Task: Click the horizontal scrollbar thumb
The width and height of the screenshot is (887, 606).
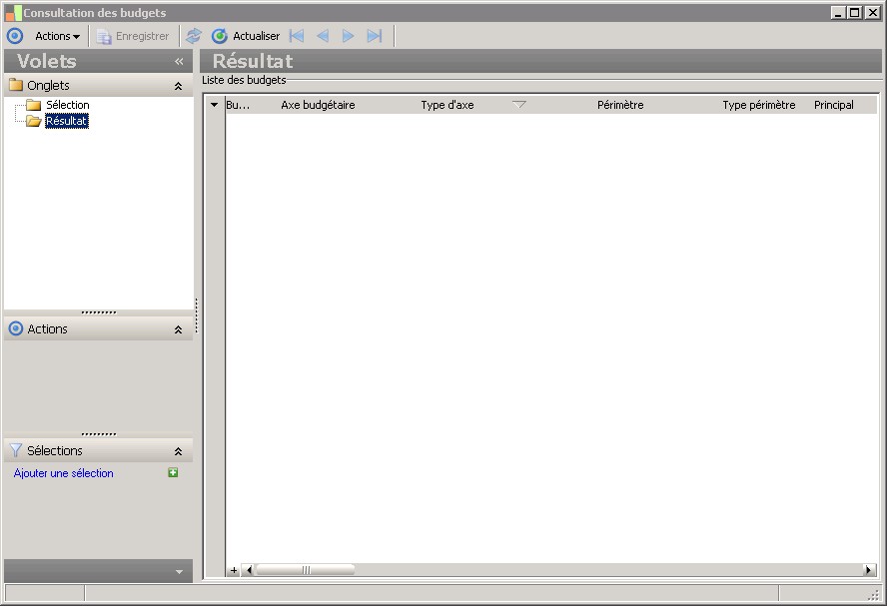Action: [306, 570]
